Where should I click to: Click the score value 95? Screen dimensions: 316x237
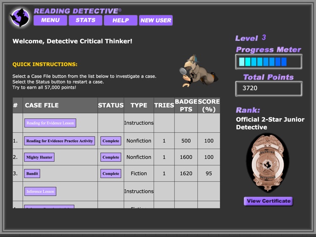pyautogui.click(x=209, y=173)
